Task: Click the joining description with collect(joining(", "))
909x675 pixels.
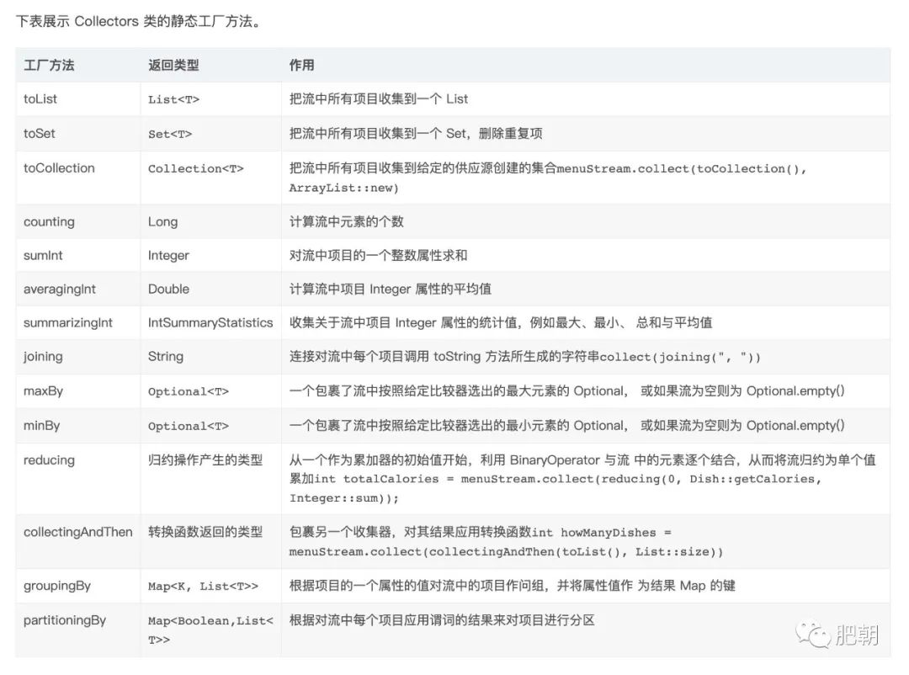Action: (524, 357)
